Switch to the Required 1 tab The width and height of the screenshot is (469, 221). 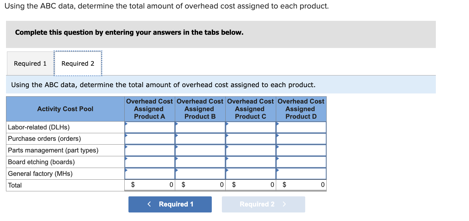pyautogui.click(x=29, y=63)
